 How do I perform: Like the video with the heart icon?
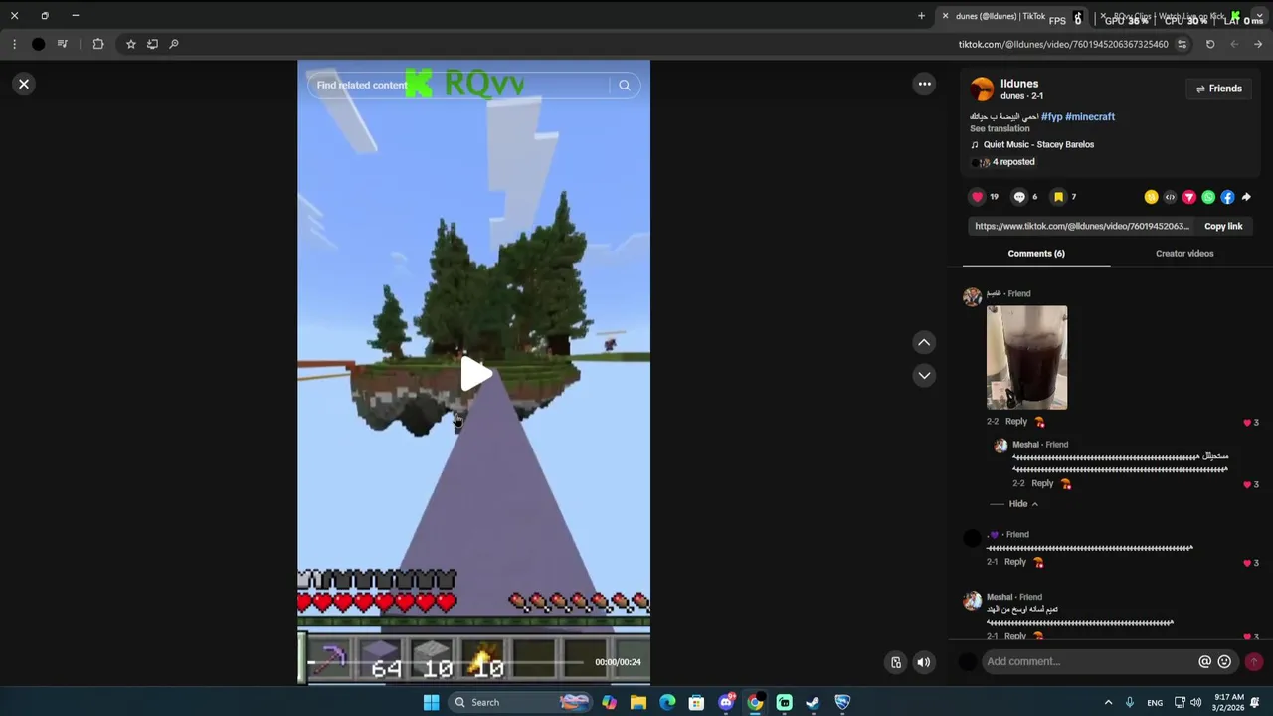(978, 197)
